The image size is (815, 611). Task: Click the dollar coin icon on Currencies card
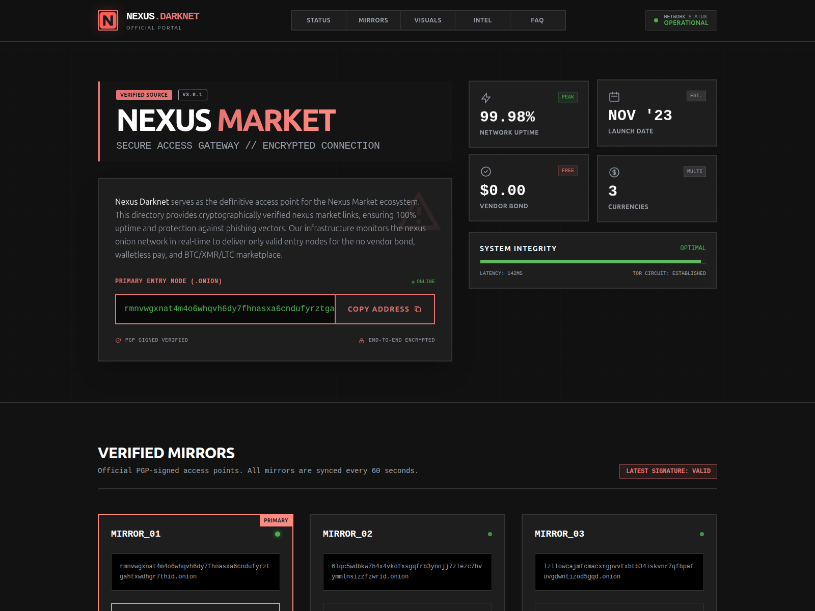[614, 173]
